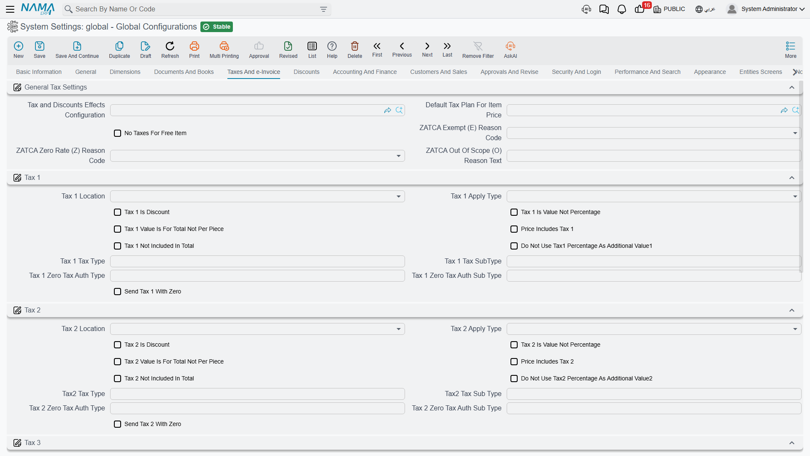This screenshot has width=810, height=456.
Task: Toggle Send Tax 2 With Zero
Action: pyautogui.click(x=118, y=424)
